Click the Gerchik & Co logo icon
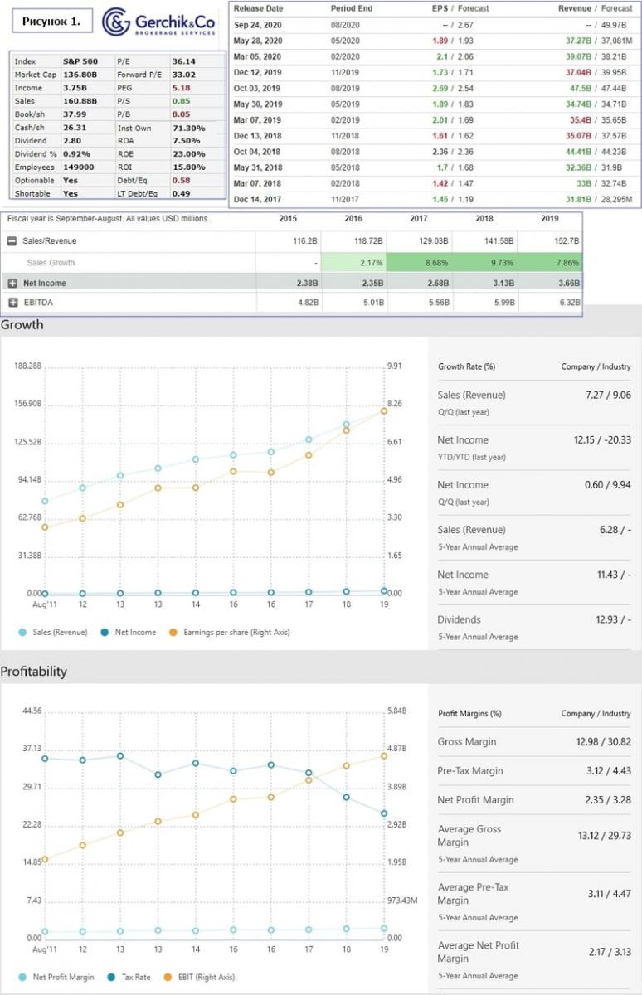This screenshot has width=642, height=995. 117,22
